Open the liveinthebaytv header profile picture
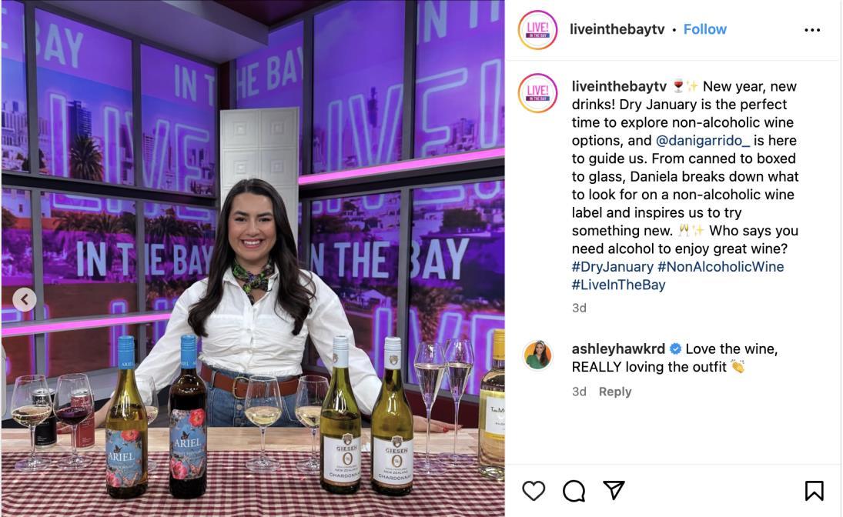Image resolution: width=843 pixels, height=517 pixels. coord(537,30)
